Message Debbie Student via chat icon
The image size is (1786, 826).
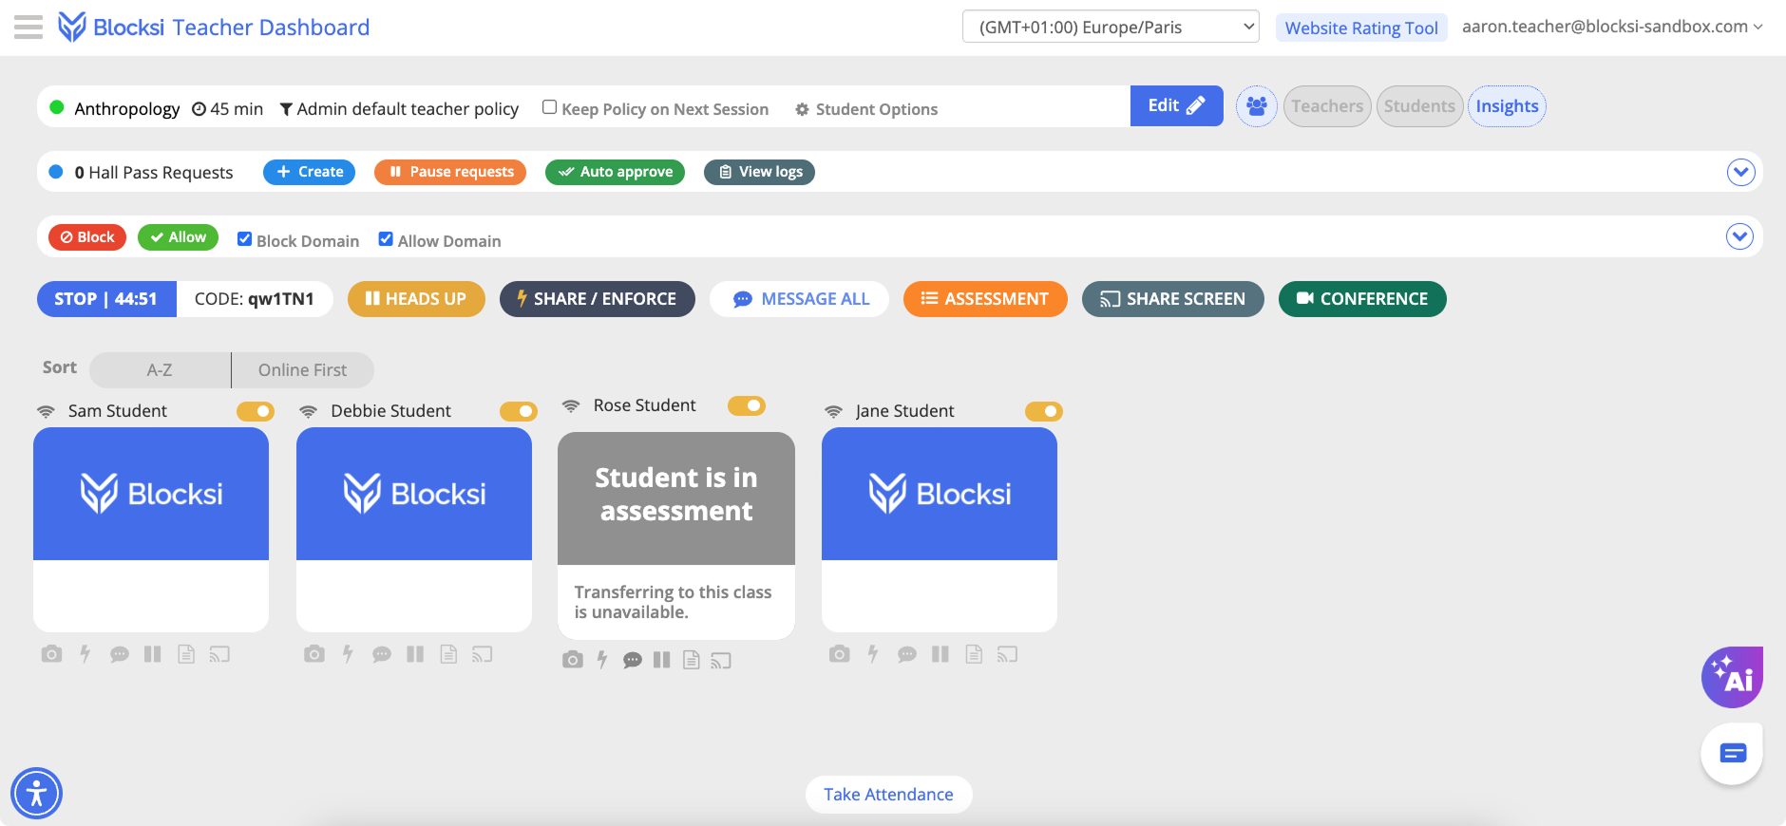point(382,654)
